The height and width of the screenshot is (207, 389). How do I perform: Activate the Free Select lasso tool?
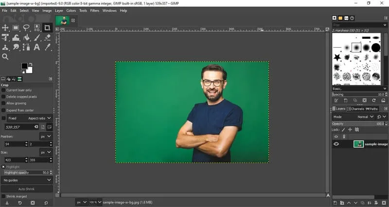coord(26,28)
